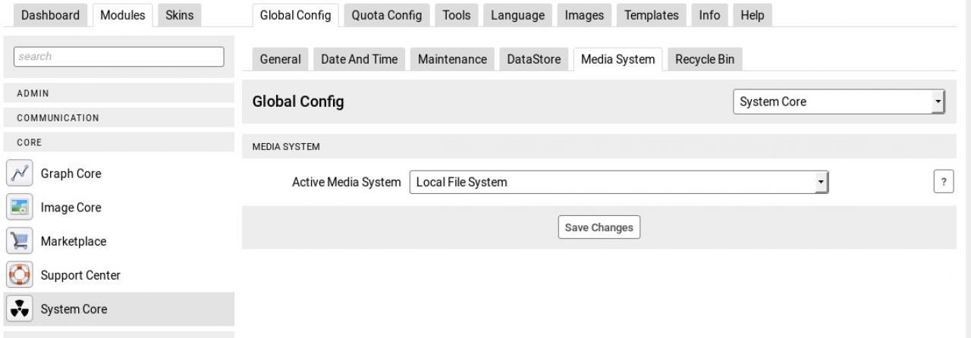The image size is (971, 338).
Task: Click the Save Changes button
Action: (x=599, y=227)
